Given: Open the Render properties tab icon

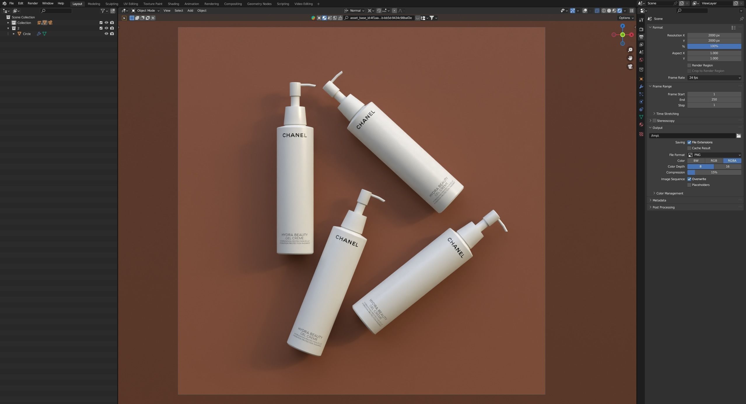Looking at the screenshot, I should coord(641,29).
